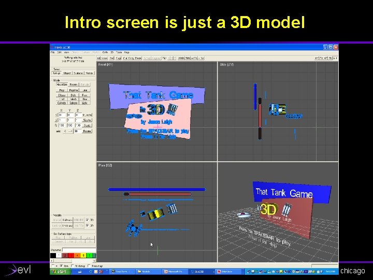Pick the bright green palette swatch
The height and width of the screenshot is (280, 373).
90,256
